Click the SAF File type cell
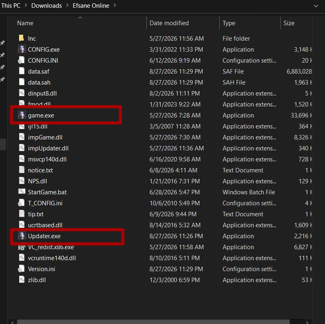The height and width of the screenshot is (324, 325). (233, 72)
